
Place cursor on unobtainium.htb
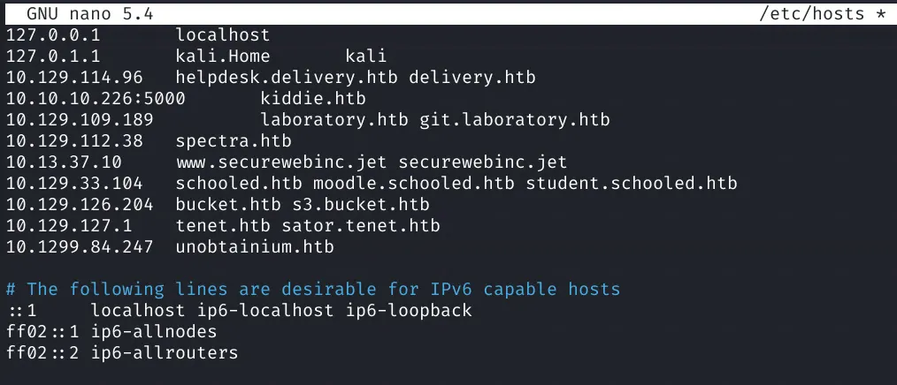tap(255, 247)
